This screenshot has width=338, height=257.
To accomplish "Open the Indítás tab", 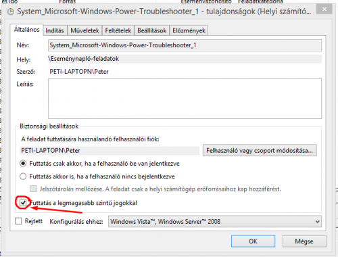I will pos(55,30).
